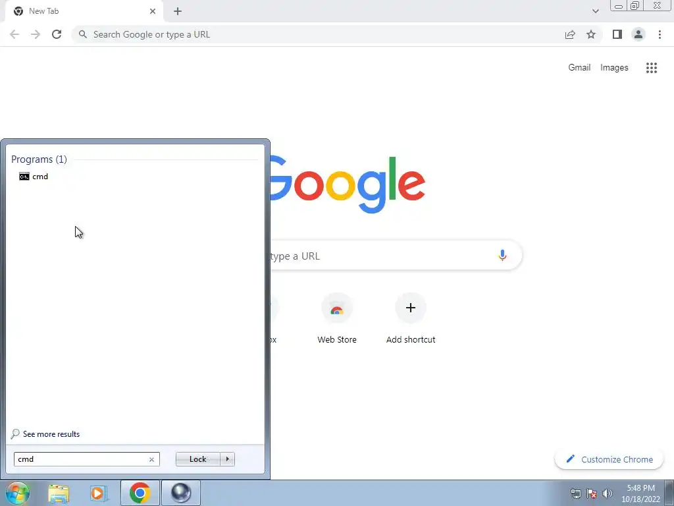Select the New Tab tab
The image size is (674, 506).
(x=84, y=11)
